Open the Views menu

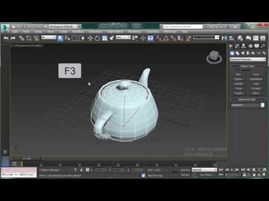click(51, 32)
